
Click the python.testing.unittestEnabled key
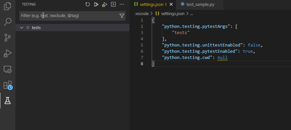(x=202, y=45)
